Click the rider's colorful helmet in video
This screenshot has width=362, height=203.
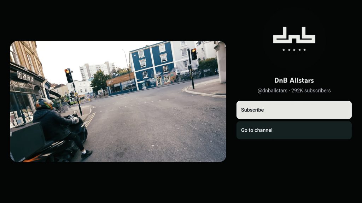pyautogui.click(x=44, y=103)
